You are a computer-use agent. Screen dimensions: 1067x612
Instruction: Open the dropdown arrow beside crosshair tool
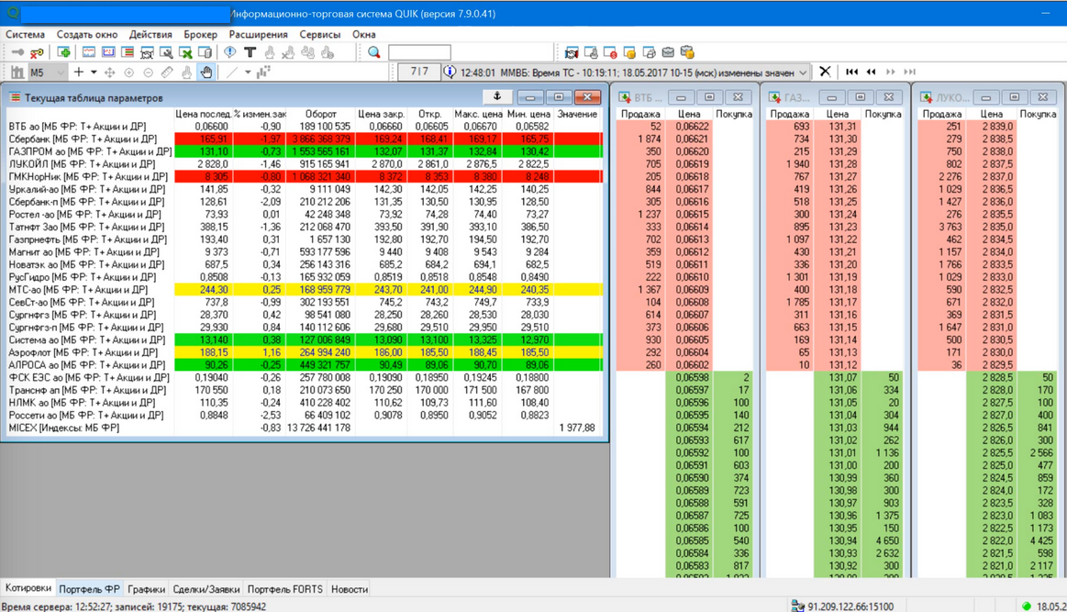click(x=94, y=72)
